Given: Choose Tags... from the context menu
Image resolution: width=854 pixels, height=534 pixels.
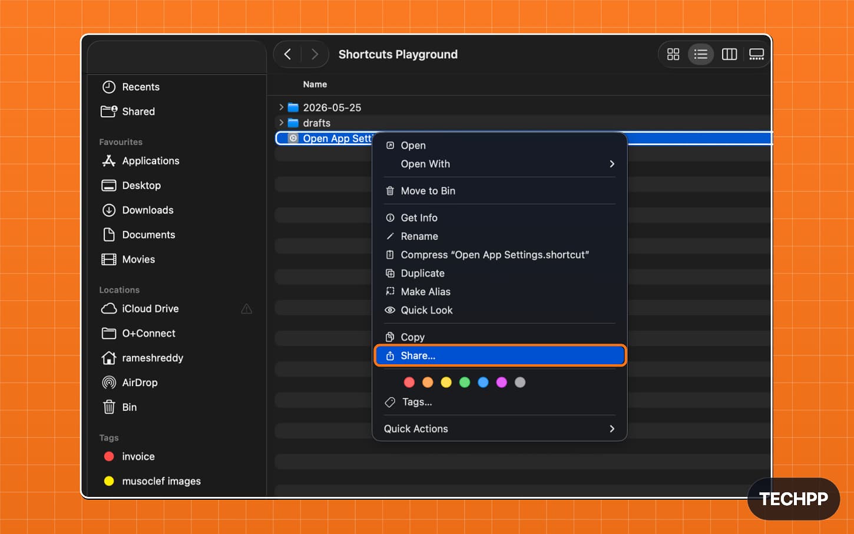Looking at the screenshot, I should tap(499, 402).
